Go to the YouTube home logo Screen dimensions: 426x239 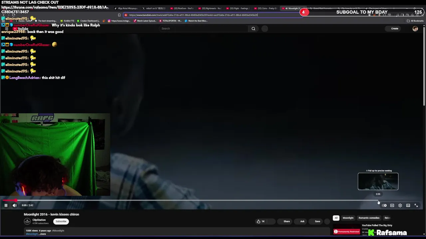tap(21, 29)
